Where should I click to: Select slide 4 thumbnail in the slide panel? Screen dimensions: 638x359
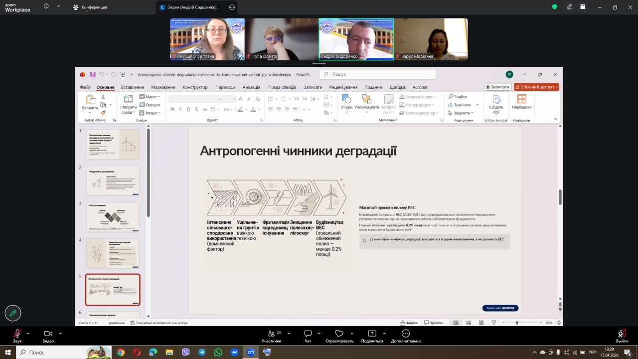point(113,253)
